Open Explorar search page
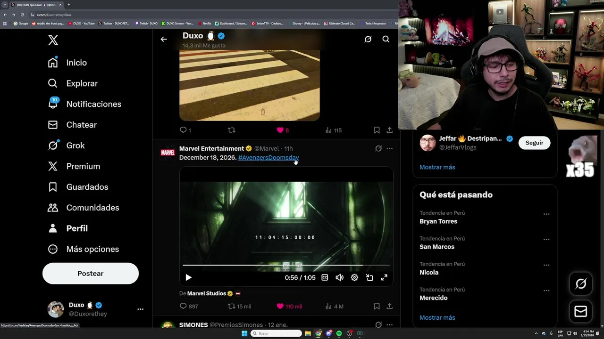 click(x=73, y=83)
